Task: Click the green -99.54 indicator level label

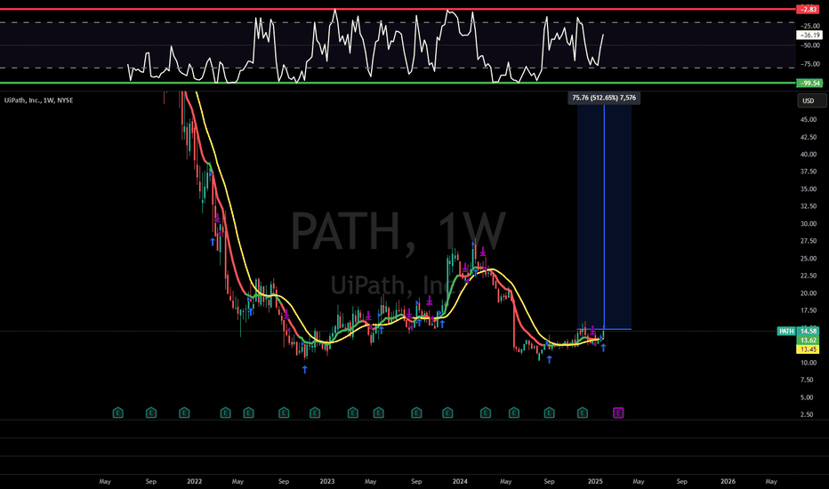Action: coord(809,83)
